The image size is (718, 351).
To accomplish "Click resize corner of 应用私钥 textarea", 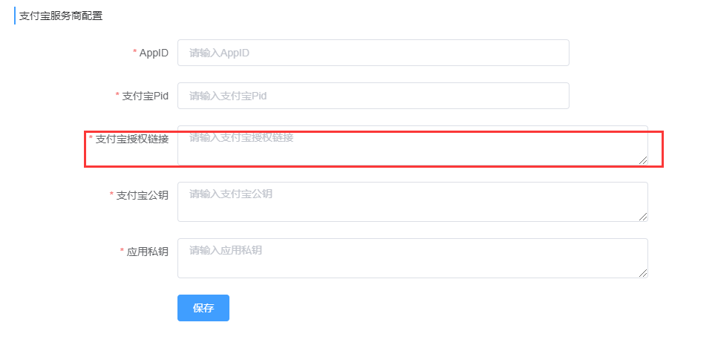I will click(x=642, y=272).
